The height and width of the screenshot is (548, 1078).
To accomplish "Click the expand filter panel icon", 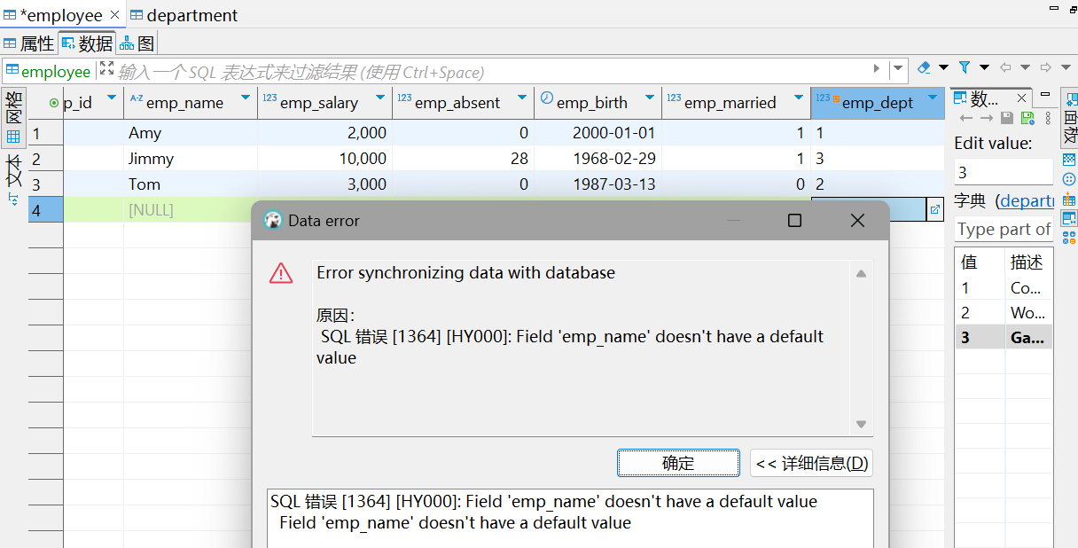I will (x=106, y=69).
